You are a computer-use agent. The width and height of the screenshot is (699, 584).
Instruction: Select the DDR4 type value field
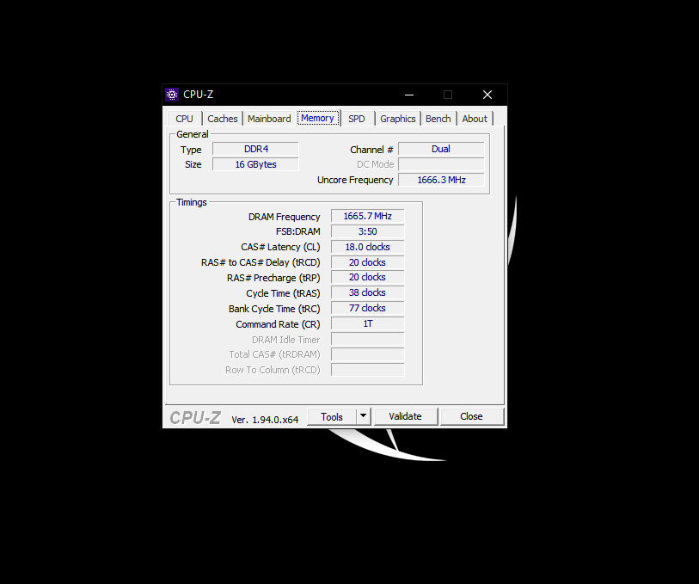(256, 149)
